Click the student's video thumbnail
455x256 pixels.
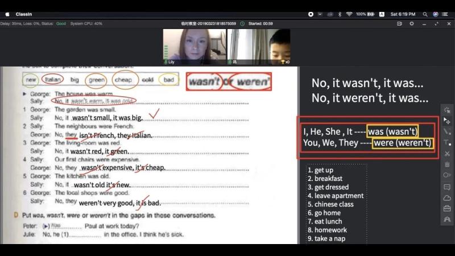(259, 47)
